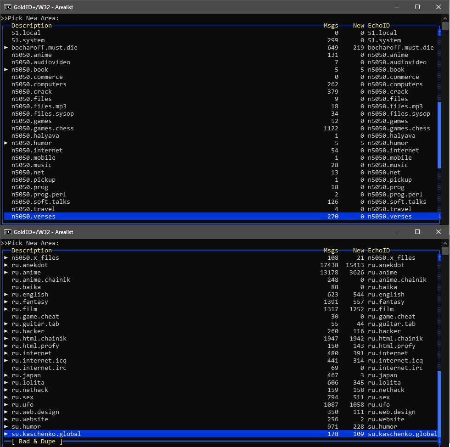The height and width of the screenshot is (447, 450).
Task: Select the ru.anime.chainik area
Action: pyautogui.click(x=221, y=280)
